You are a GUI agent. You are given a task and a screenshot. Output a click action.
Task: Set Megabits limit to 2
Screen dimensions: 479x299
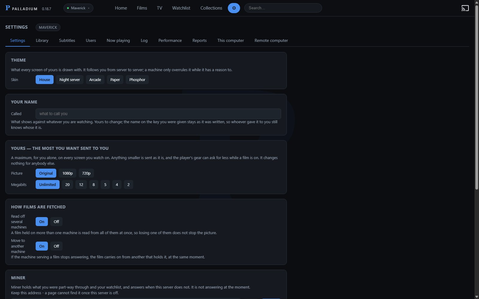tap(128, 184)
